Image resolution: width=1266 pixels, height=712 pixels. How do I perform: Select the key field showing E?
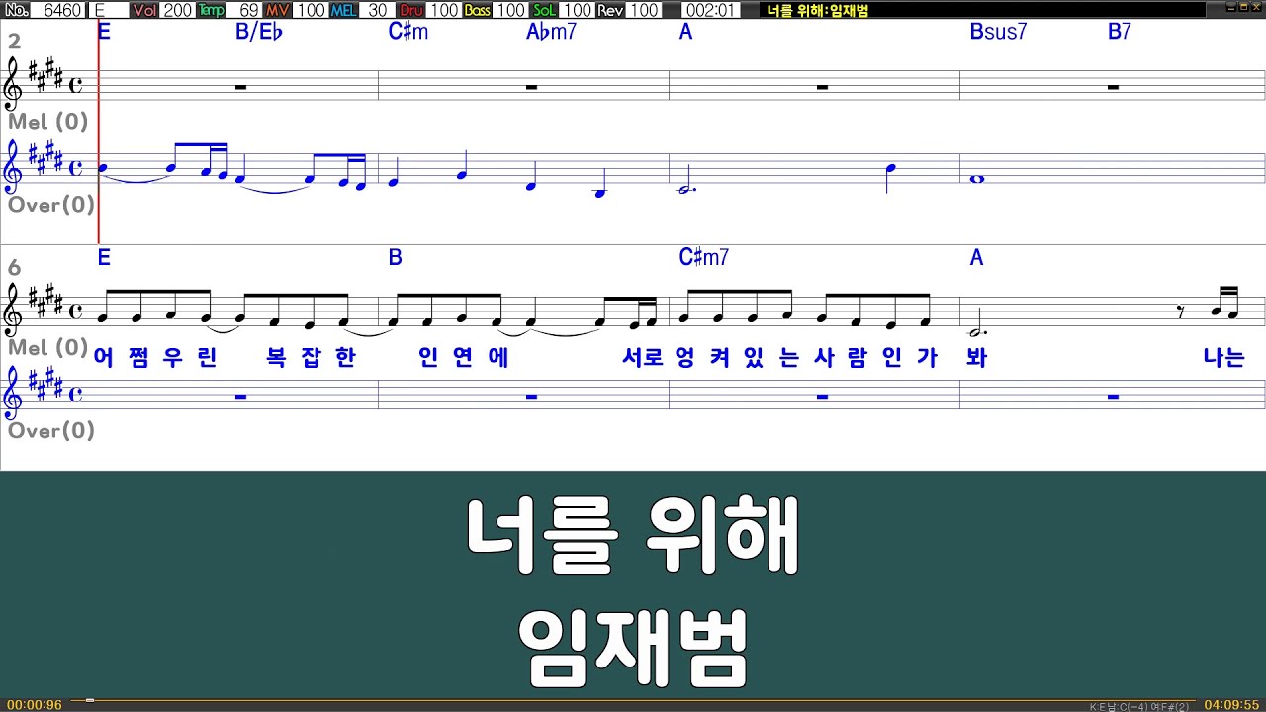108,10
